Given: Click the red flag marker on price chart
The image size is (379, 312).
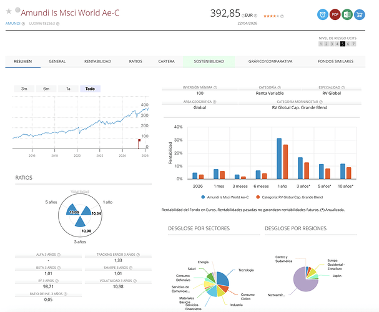Looking at the screenshot, I should tap(139, 140).
